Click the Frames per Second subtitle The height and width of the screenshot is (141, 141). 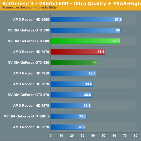[x=30, y=7]
